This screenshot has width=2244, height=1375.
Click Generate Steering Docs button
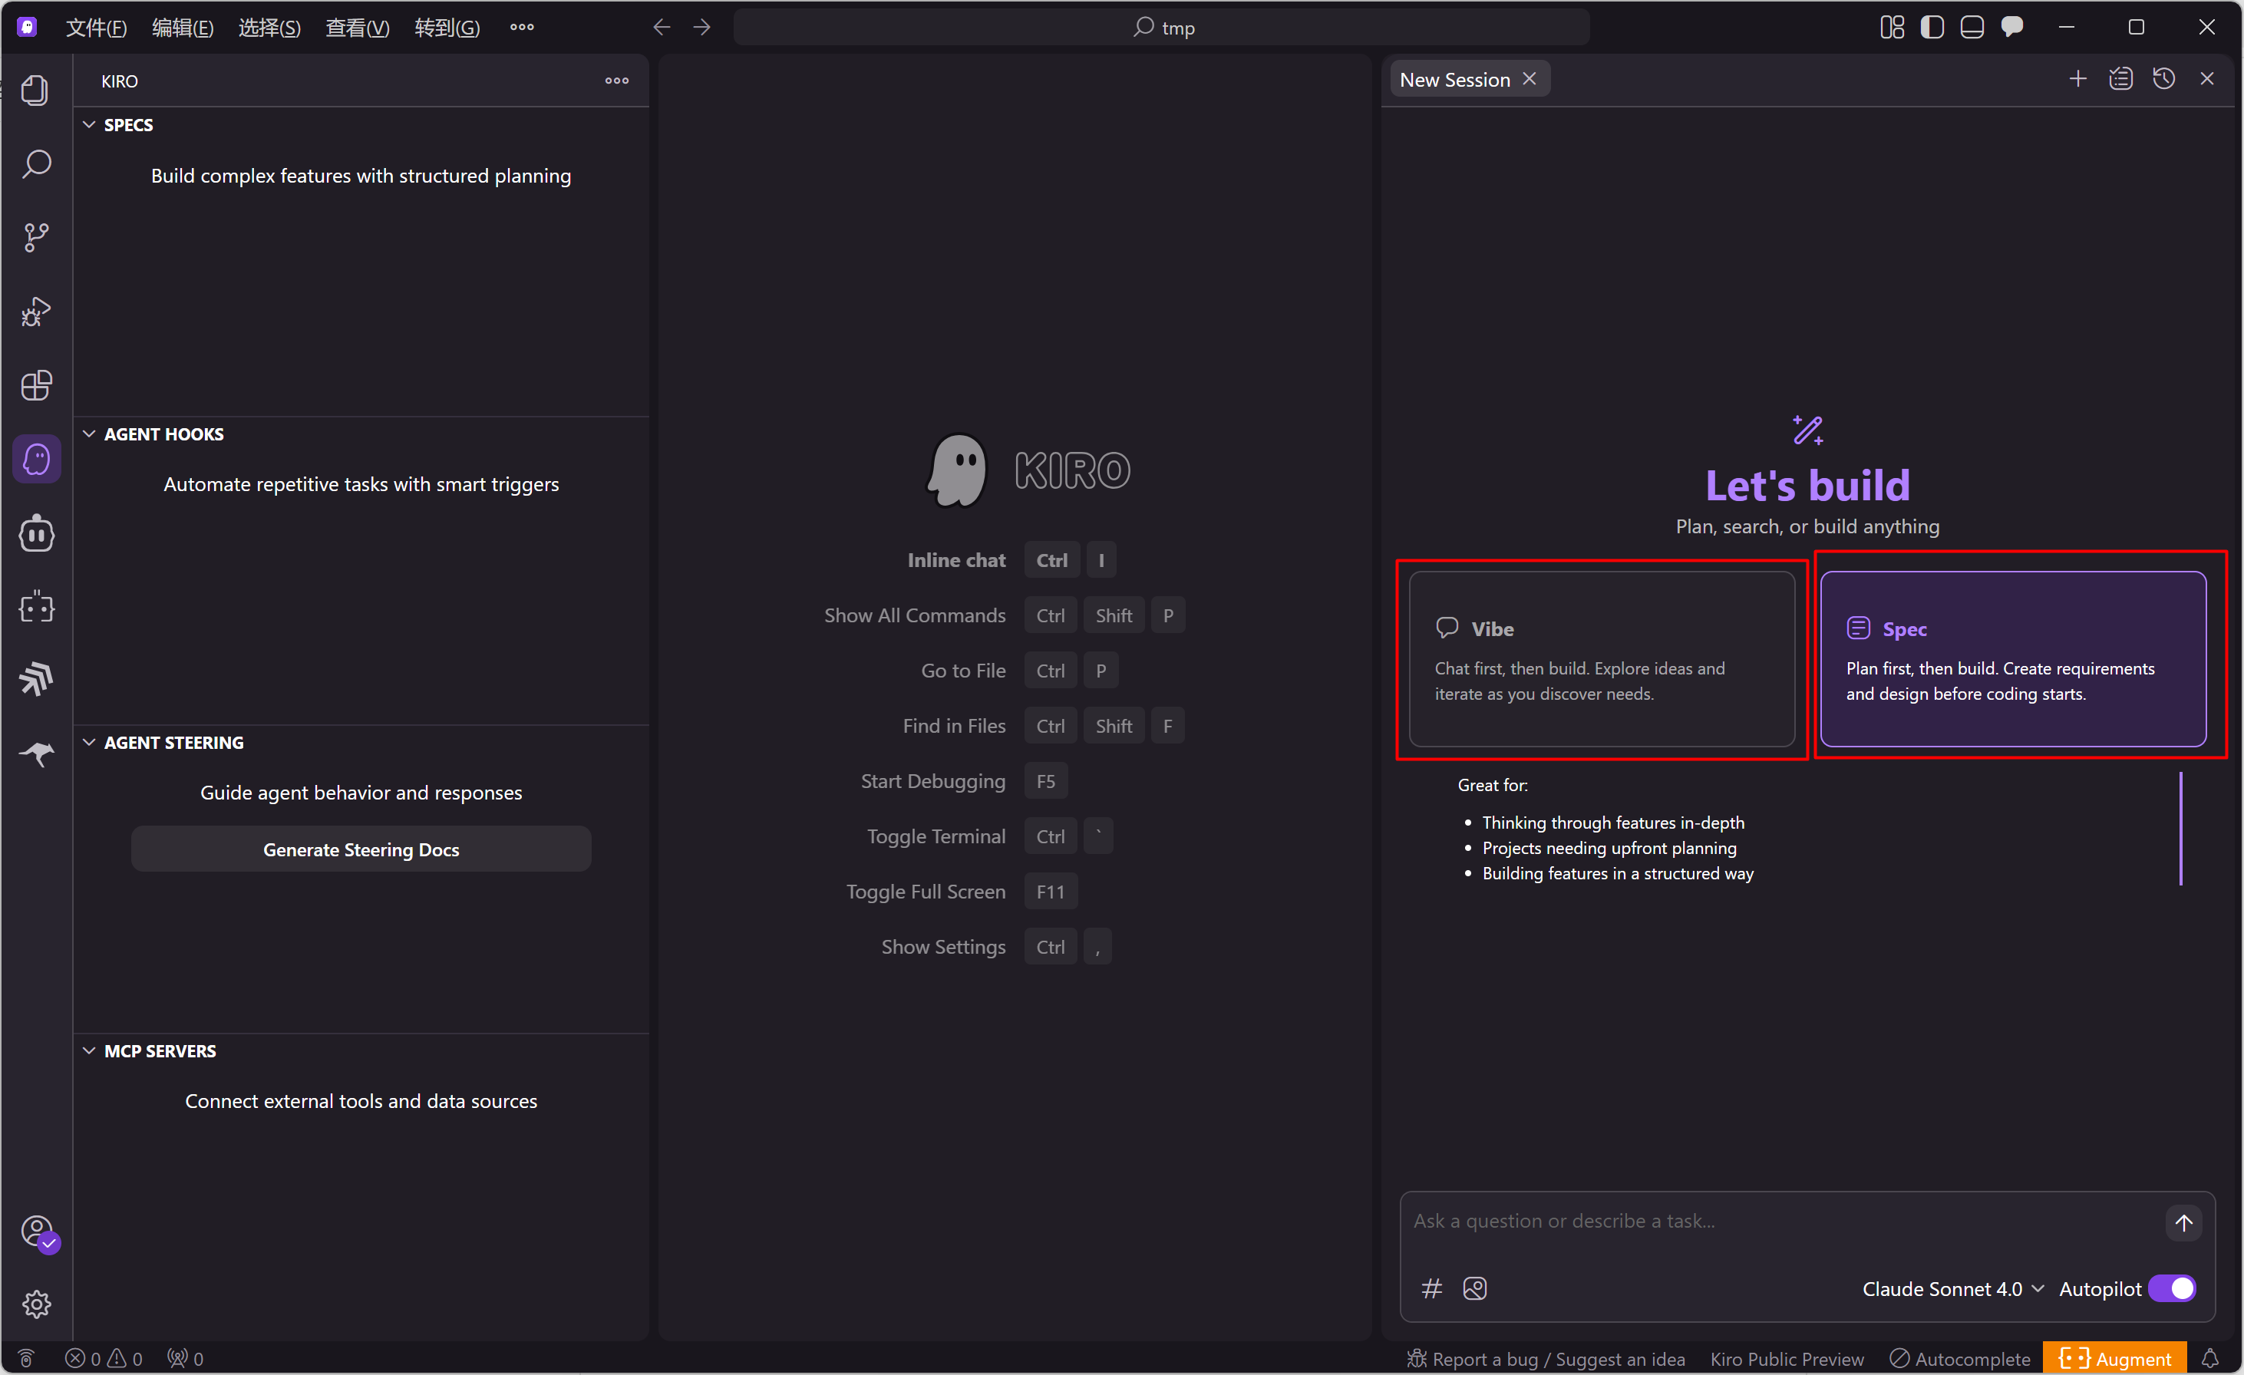[361, 849]
